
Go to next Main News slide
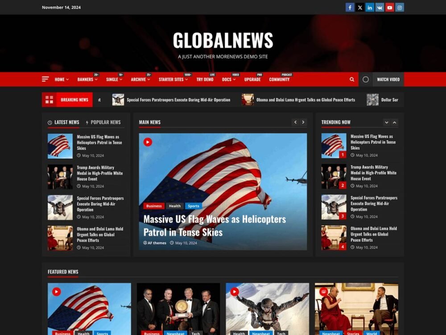(x=303, y=122)
